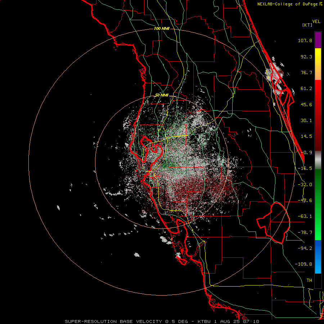Click the gray radar echoes near Cape Canaveral
This screenshot has height=324, width=324.
[x=276, y=76]
